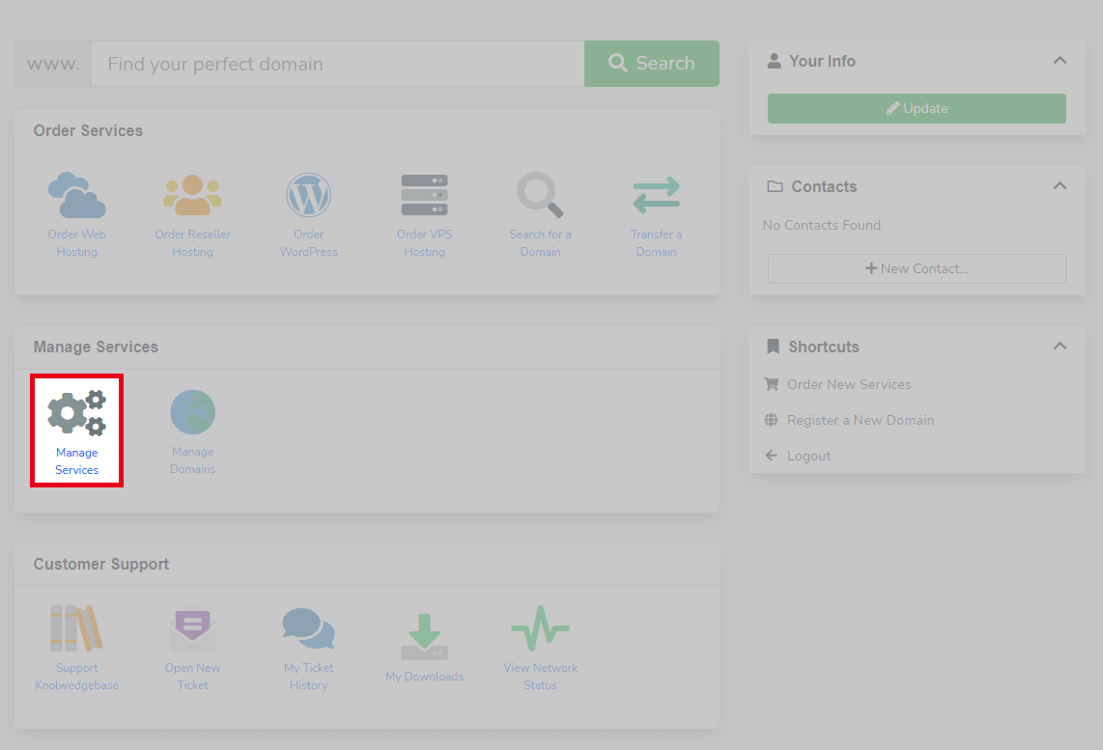Open My Downloads via the download icon
The image size is (1103, 750).
[x=424, y=628]
